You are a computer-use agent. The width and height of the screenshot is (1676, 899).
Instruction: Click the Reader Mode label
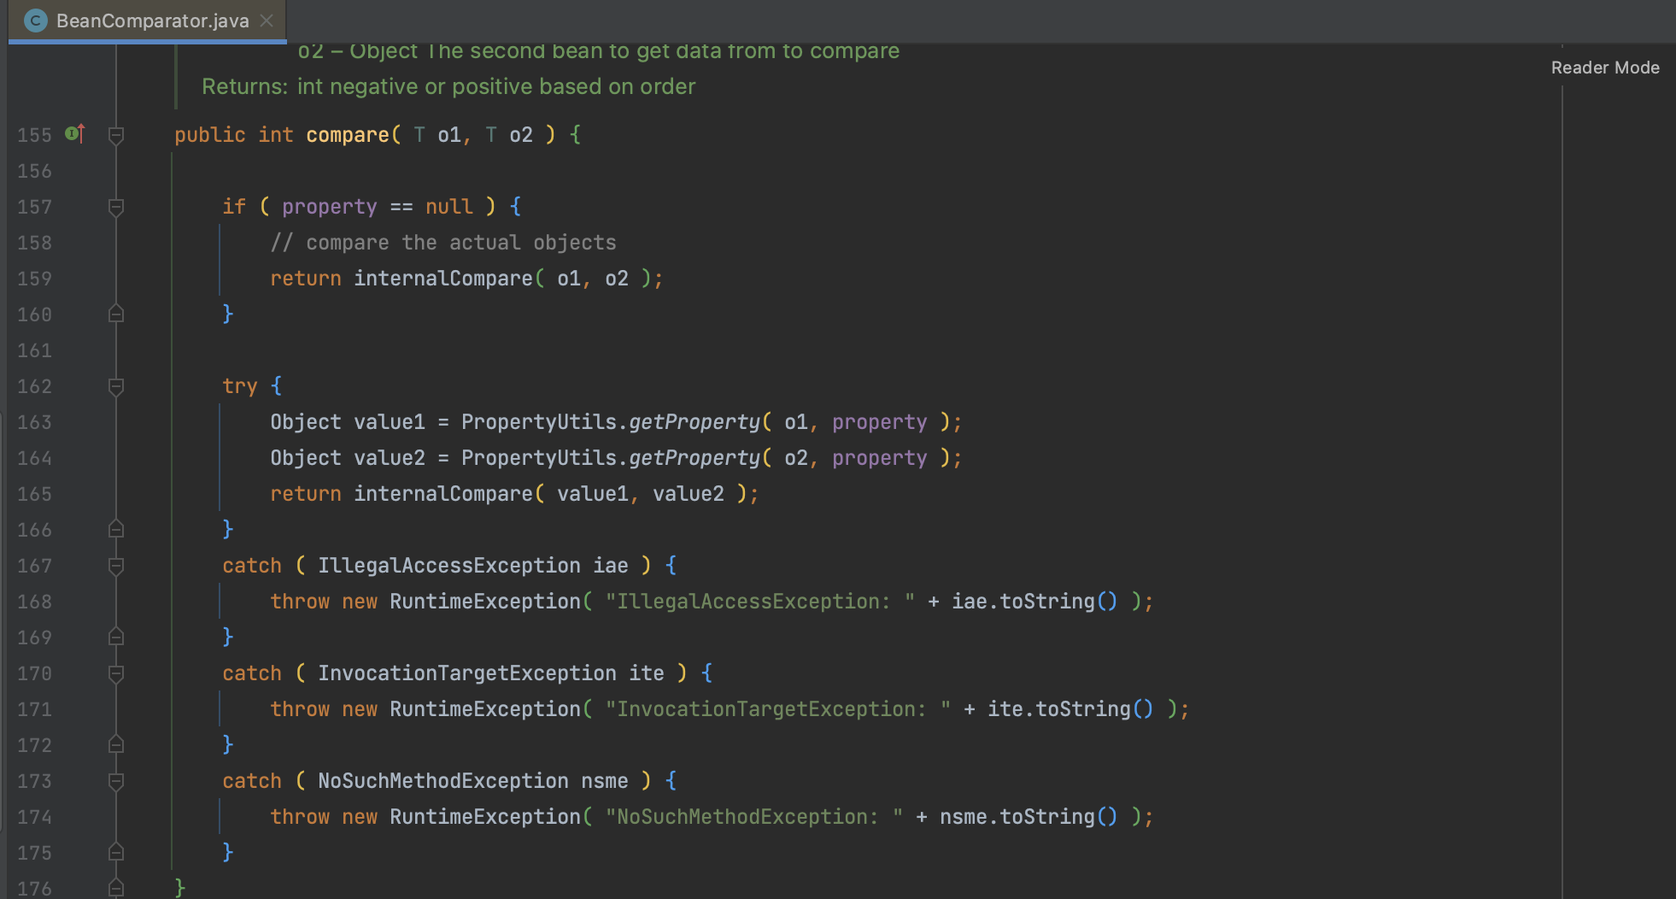[1605, 68]
